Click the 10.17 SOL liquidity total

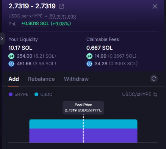click(x=20, y=48)
